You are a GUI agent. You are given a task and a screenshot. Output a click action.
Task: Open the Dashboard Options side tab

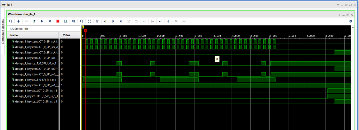[x=3, y=31]
